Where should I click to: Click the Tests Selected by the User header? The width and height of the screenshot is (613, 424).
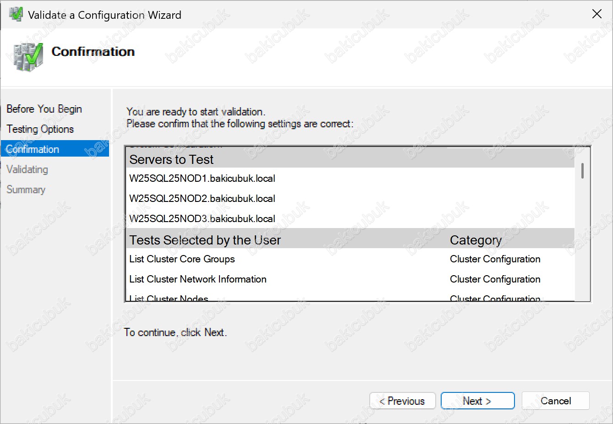click(205, 240)
